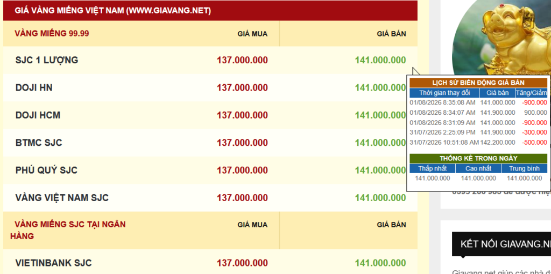Click the PHÚ QUÝ SJC sell price

pyautogui.click(x=380, y=171)
